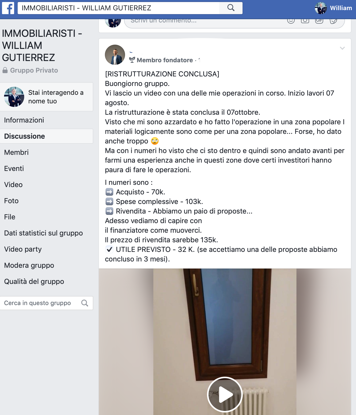The height and width of the screenshot is (415, 356).
Task: Open William's profile picture in header
Action: [x=321, y=8]
